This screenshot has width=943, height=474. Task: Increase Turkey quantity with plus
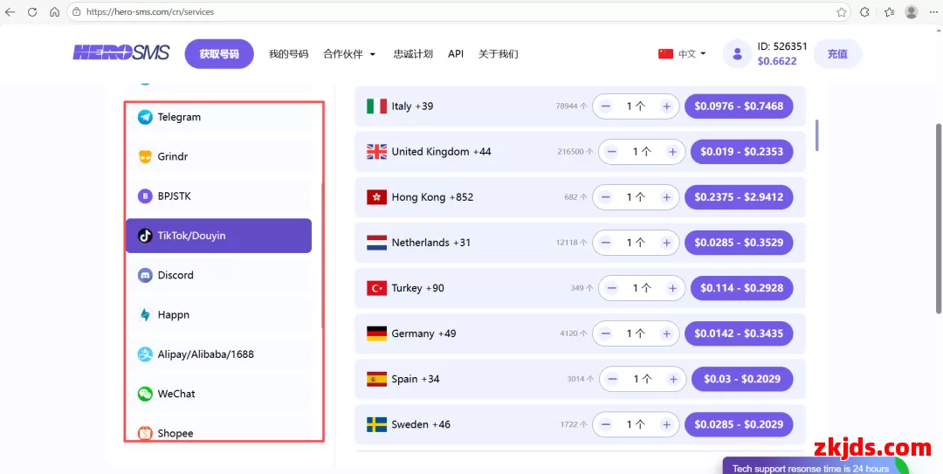pyautogui.click(x=672, y=288)
